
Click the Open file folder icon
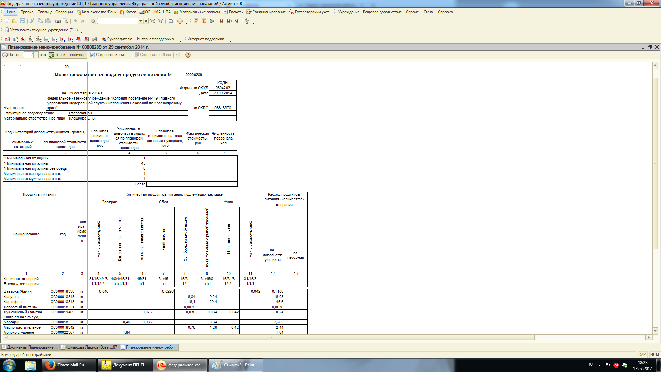click(x=14, y=21)
